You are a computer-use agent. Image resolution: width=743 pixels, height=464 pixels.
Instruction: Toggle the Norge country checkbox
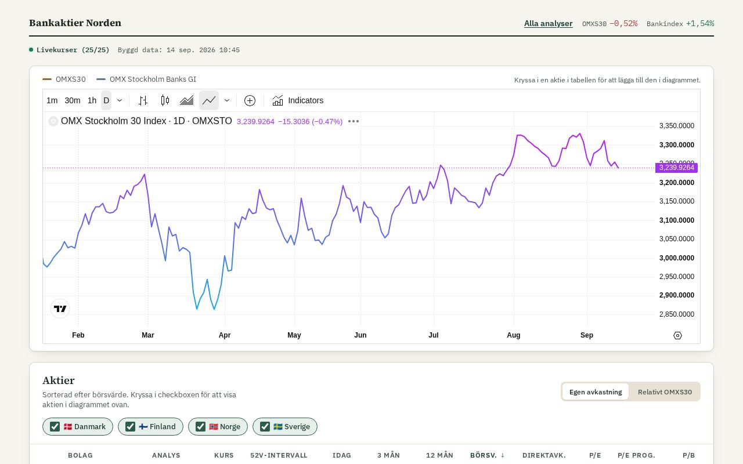point(201,427)
